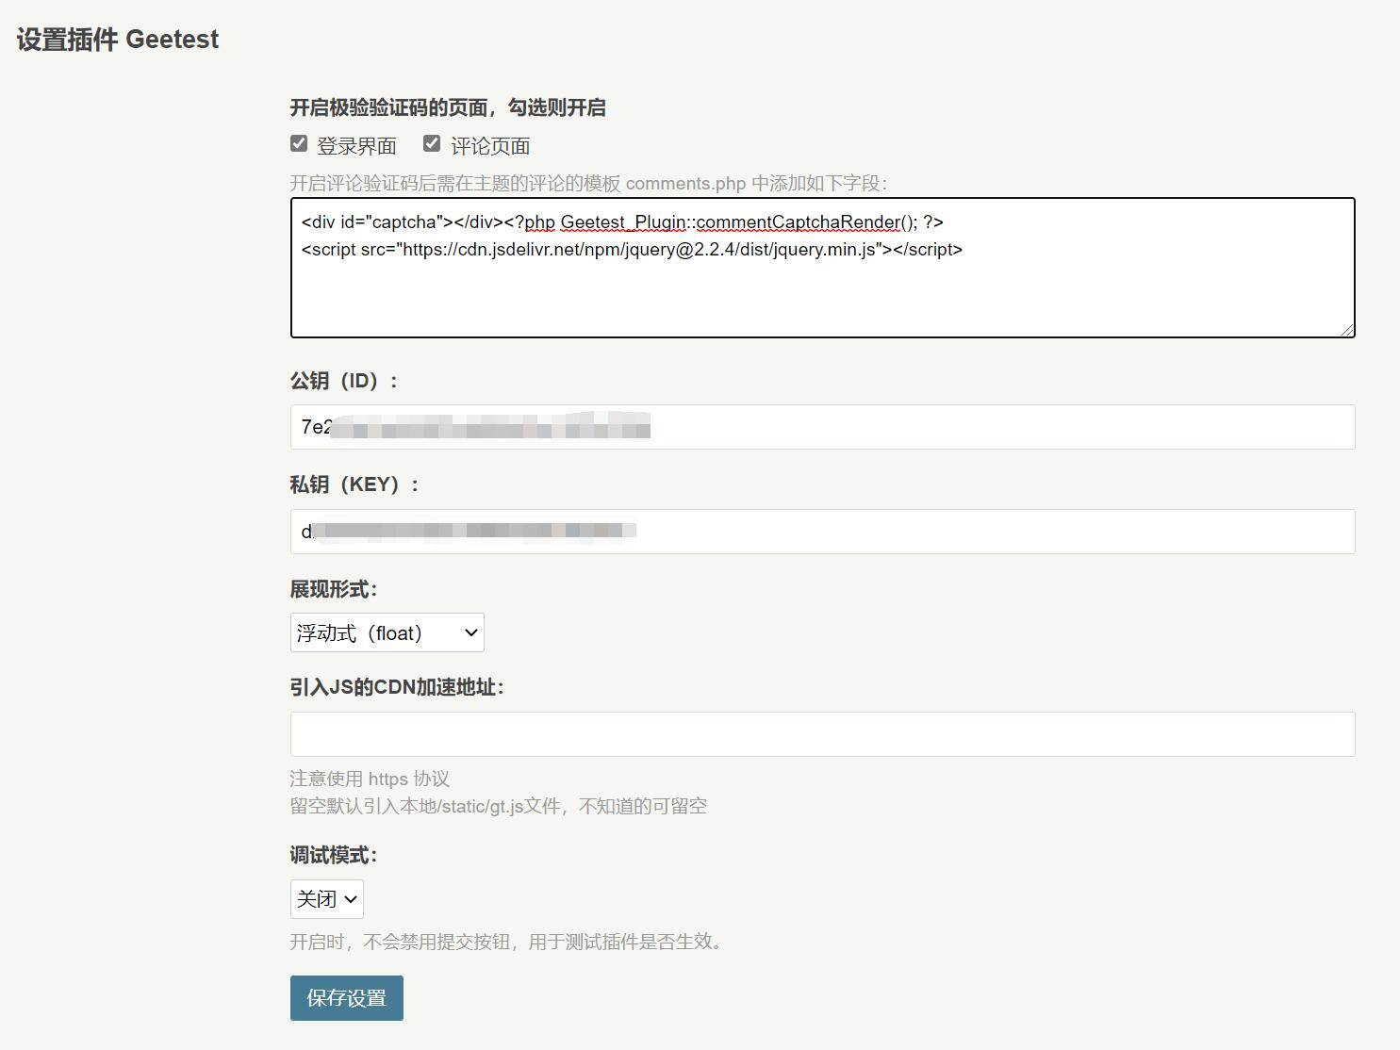This screenshot has width=1400, height=1050.
Task: Click the 开启时，不会禁用提交按钮 hint text
Action: [509, 942]
